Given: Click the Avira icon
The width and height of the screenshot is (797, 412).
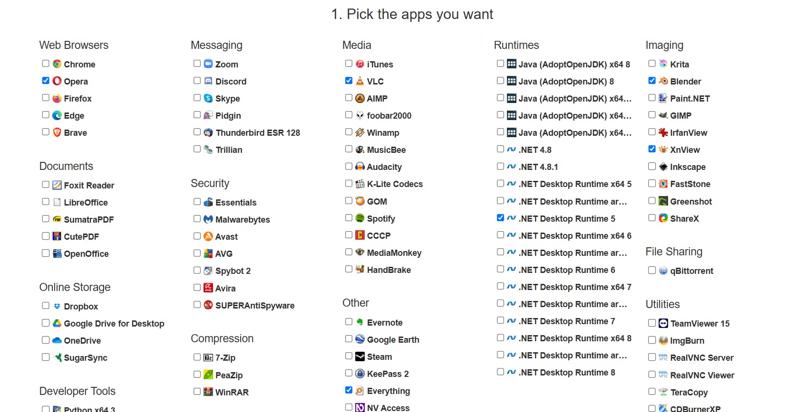Looking at the screenshot, I should [x=208, y=288].
